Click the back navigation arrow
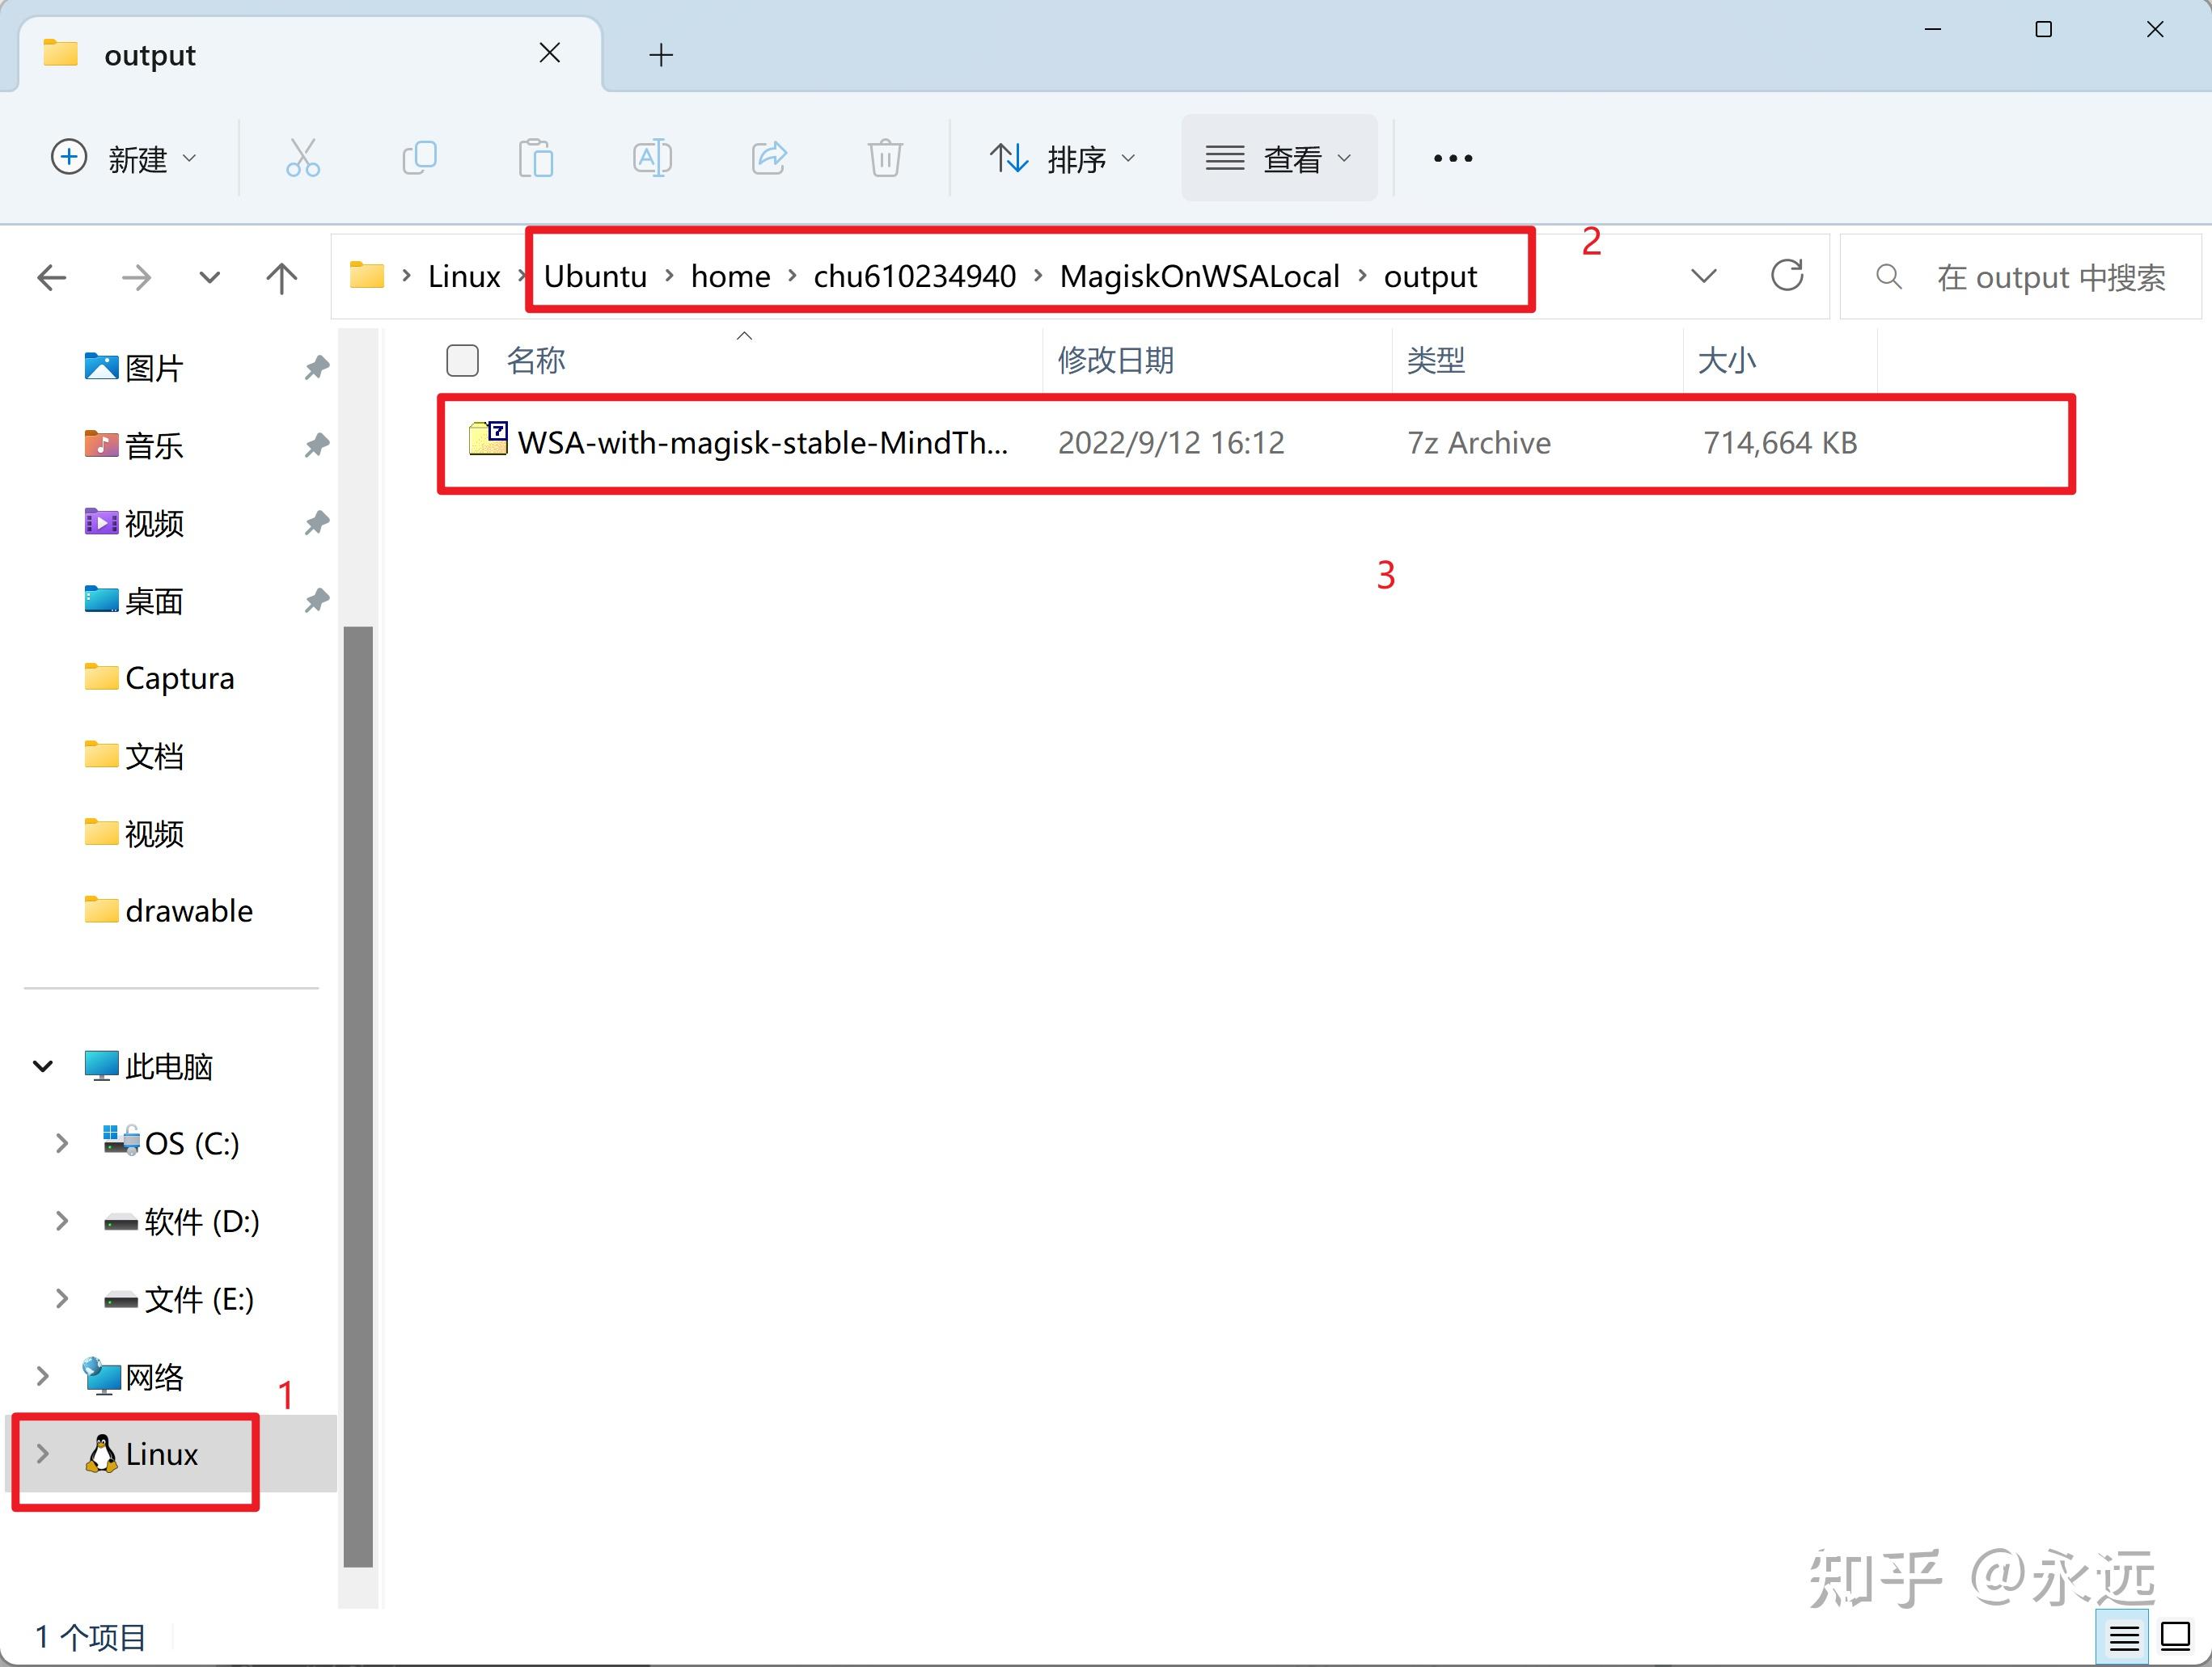Viewport: 2212px width, 1667px height. pyautogui.click(x=51, y=276)
